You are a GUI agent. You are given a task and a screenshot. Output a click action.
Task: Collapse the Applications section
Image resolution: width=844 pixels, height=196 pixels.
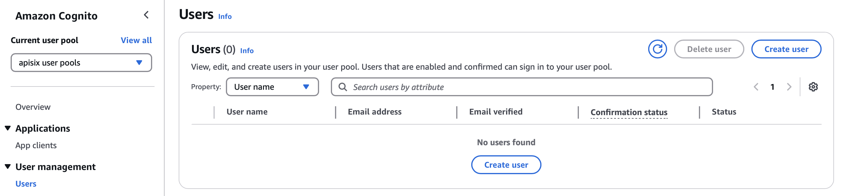click(8, 128)
